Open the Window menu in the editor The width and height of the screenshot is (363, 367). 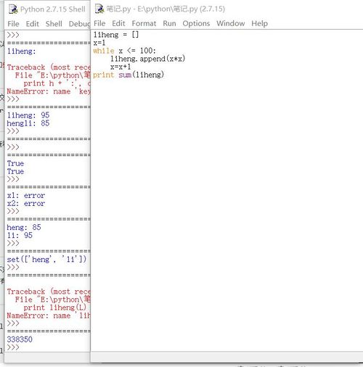pyautogui.click(x=231, y=23)
